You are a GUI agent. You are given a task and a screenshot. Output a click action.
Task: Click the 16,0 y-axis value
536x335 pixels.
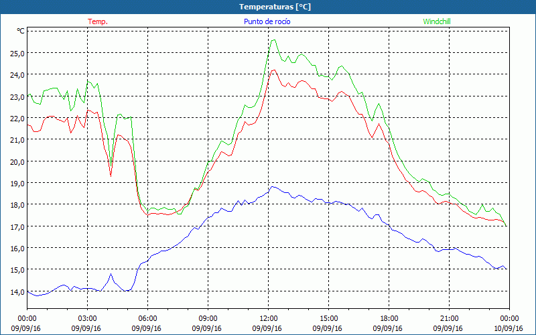[x=18, y=248]
